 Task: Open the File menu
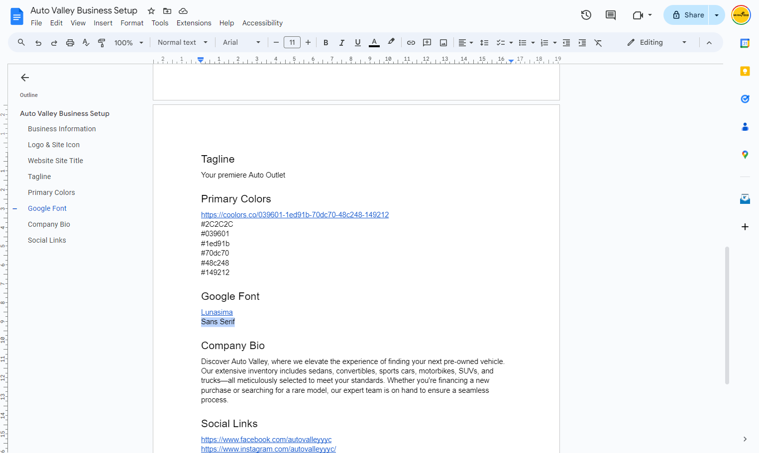pyautogui.click(x=36, y=23)
